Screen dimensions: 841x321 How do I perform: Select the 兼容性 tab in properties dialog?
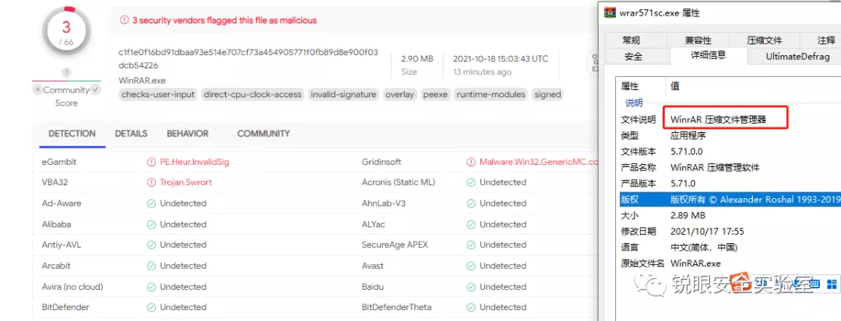click(x=698, y=40)
